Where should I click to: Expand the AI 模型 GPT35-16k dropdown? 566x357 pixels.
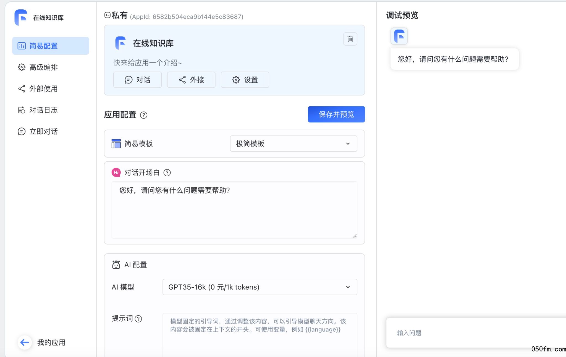260,287
